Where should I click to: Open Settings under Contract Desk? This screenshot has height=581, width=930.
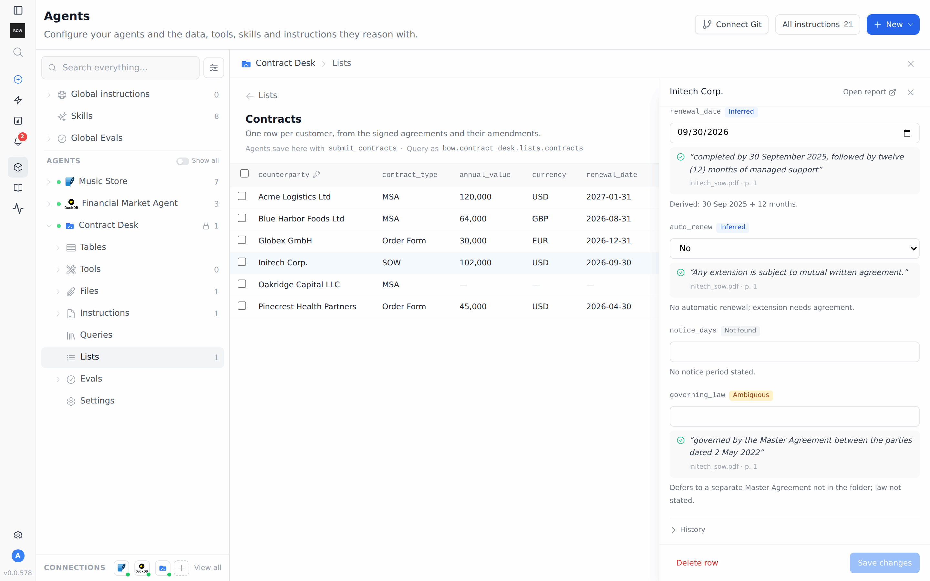(x=97, y=401)
